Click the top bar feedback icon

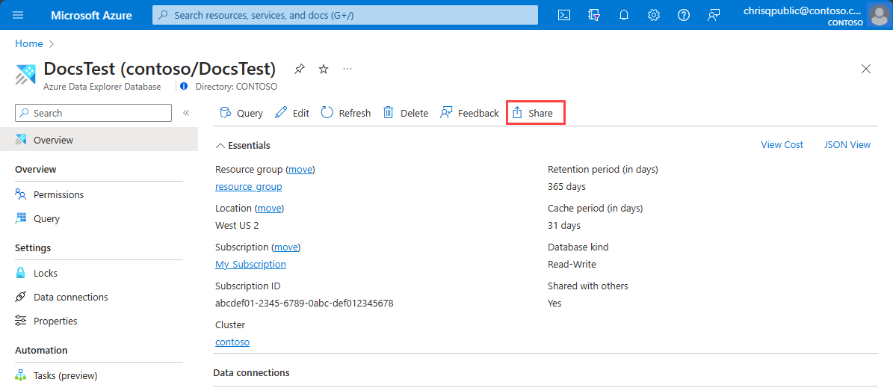[714, 16]
